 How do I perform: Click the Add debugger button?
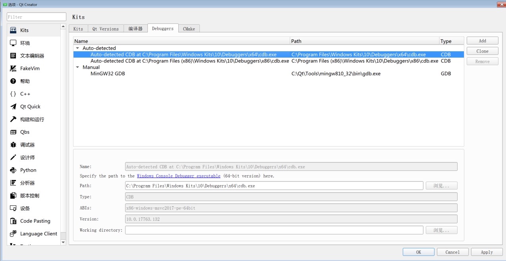(483, 41)
